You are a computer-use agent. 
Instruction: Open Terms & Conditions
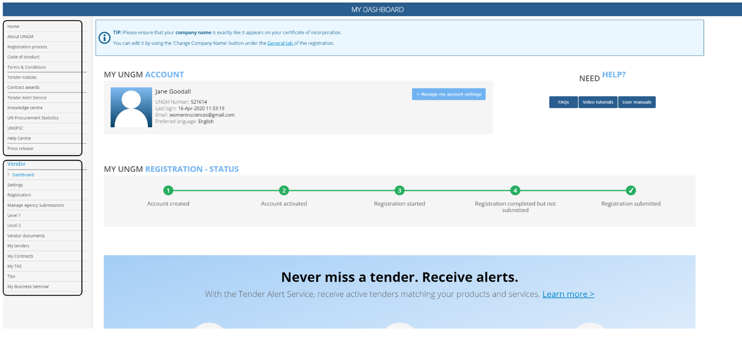tap(27, 67)
